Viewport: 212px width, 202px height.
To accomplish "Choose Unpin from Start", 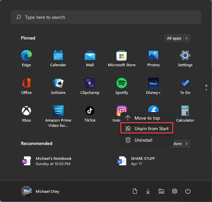I will [147, 128].
